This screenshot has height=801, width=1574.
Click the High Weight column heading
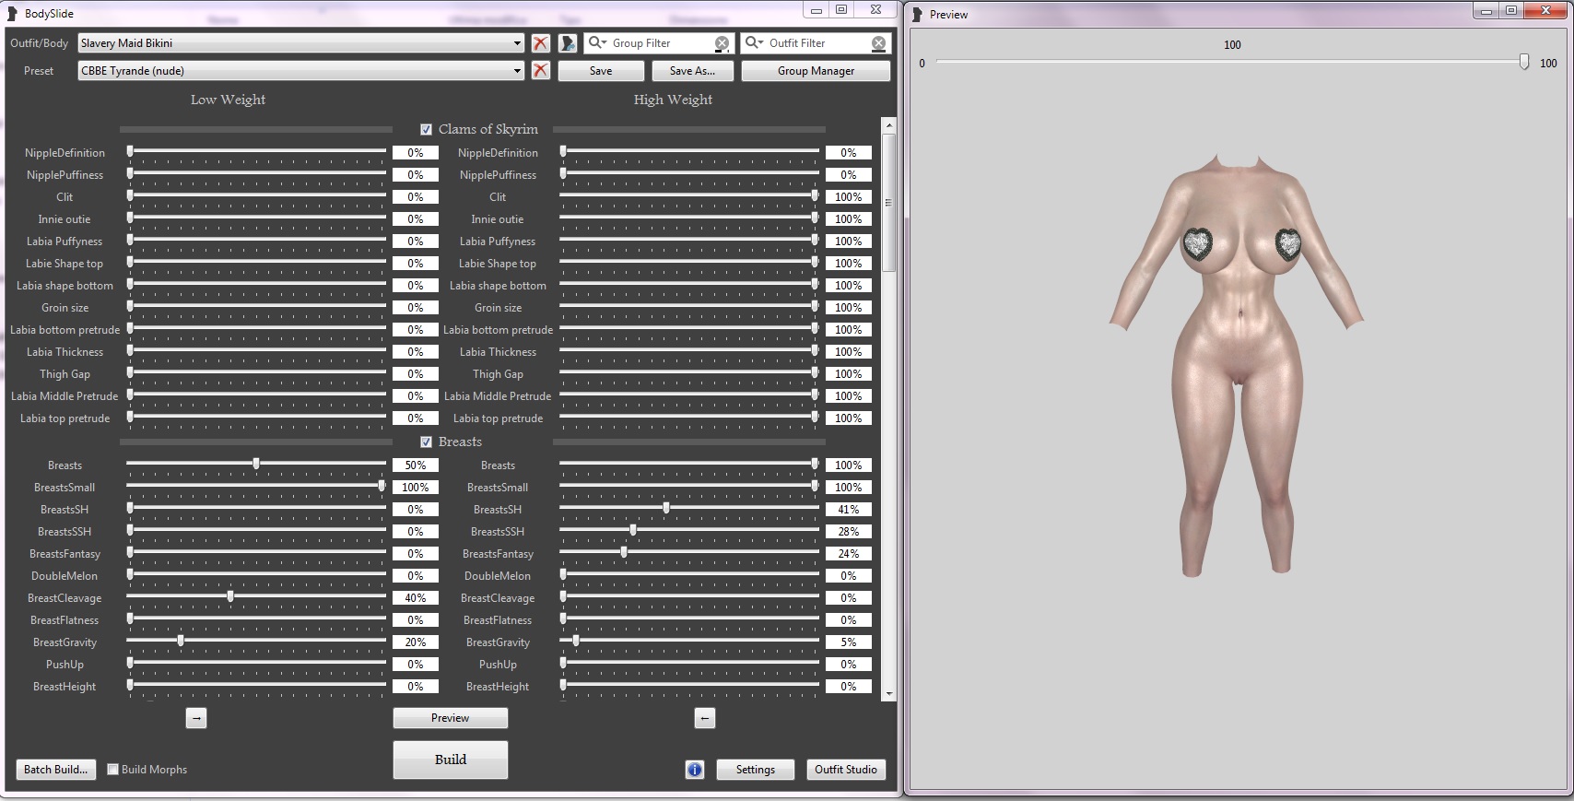[x=673, y=100]
